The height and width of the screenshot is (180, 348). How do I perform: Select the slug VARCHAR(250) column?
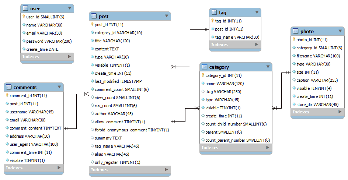pos(223,92)
